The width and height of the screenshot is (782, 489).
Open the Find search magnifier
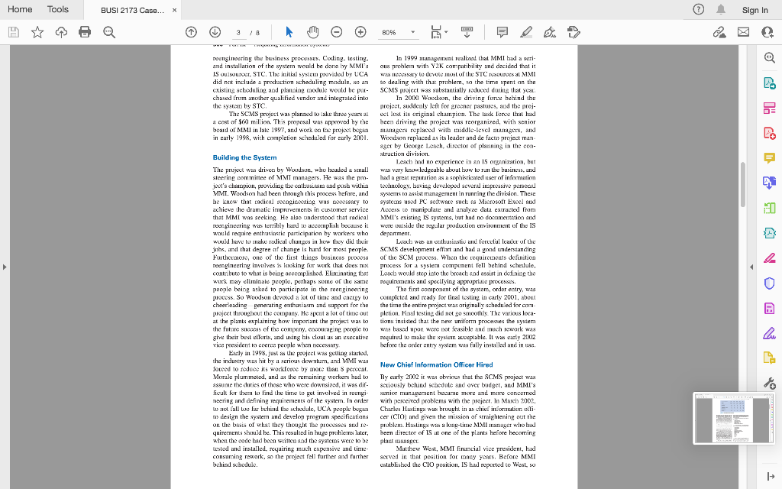(111, 32)
